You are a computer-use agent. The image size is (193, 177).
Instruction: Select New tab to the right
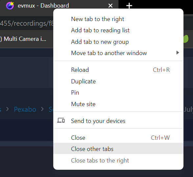coord(118,19)
